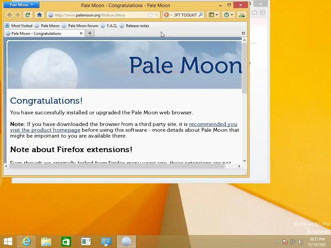The width and height of the screenshot is (331, 248).
Task: Run search with the magnifier icon
Action: 201,15
